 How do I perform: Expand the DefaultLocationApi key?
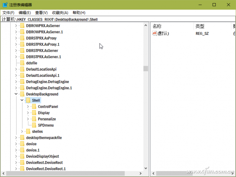coord(16,69)
